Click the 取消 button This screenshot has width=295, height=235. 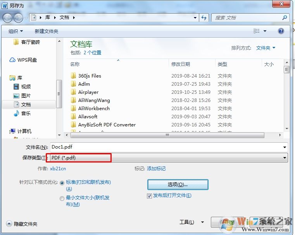click(x=266, y=222)
